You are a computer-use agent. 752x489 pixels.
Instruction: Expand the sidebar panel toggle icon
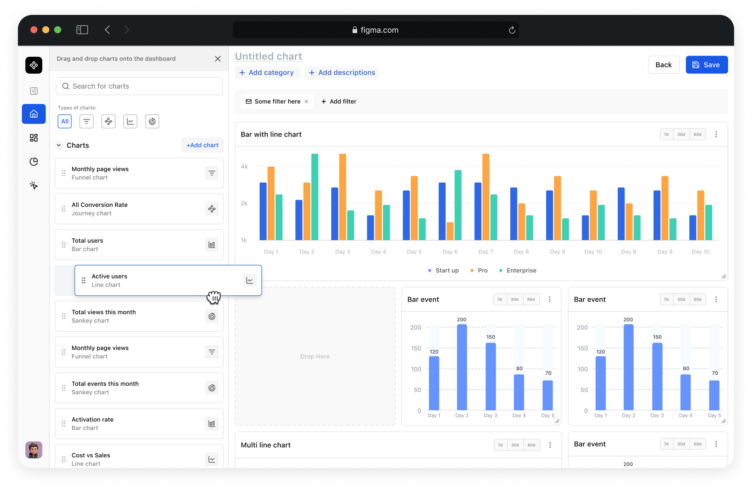click(34, 91)
